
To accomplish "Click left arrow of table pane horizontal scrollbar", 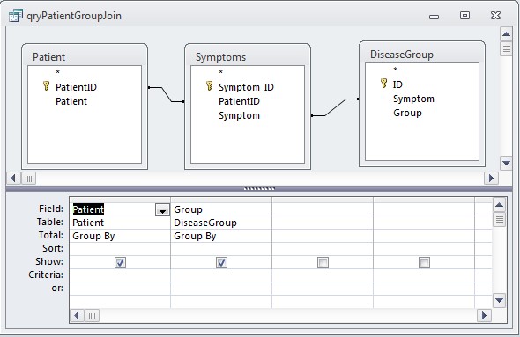I will coord(13,179).
